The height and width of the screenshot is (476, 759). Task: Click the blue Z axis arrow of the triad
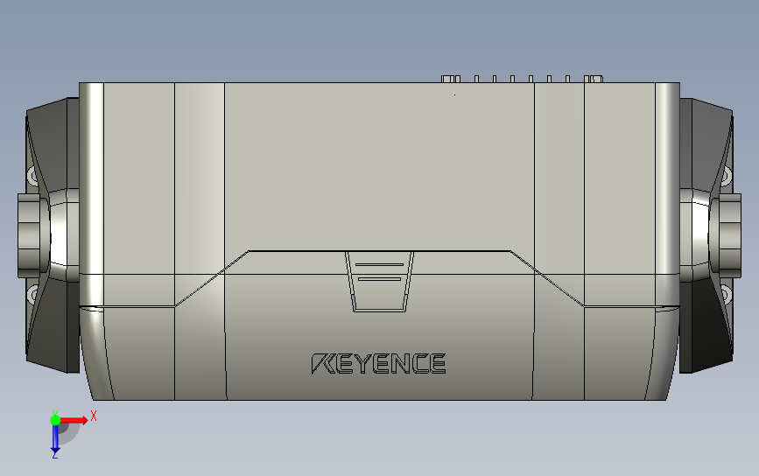(x=55, y=440)
